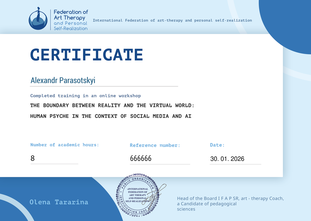Click the large CERTIFICATE heading

tap(87, 55)
